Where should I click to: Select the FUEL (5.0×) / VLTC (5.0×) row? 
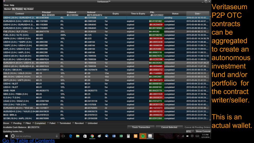tap(106, 35)
